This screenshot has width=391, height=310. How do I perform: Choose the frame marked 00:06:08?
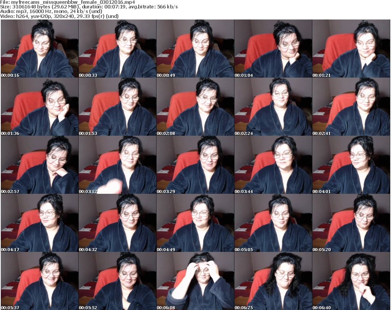(195, 281)
